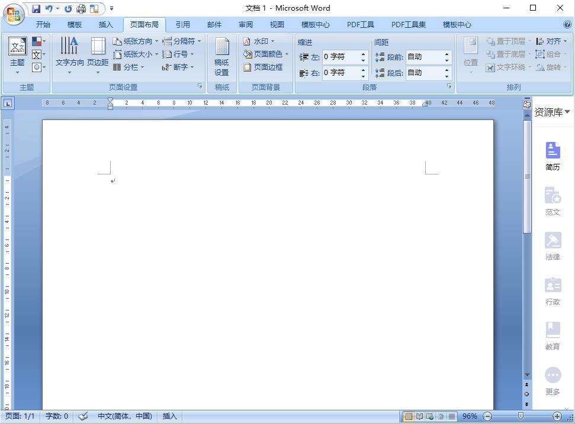Open the Office button menu
Viewport: 575px width, 424px height.
[x=14, y=15]
